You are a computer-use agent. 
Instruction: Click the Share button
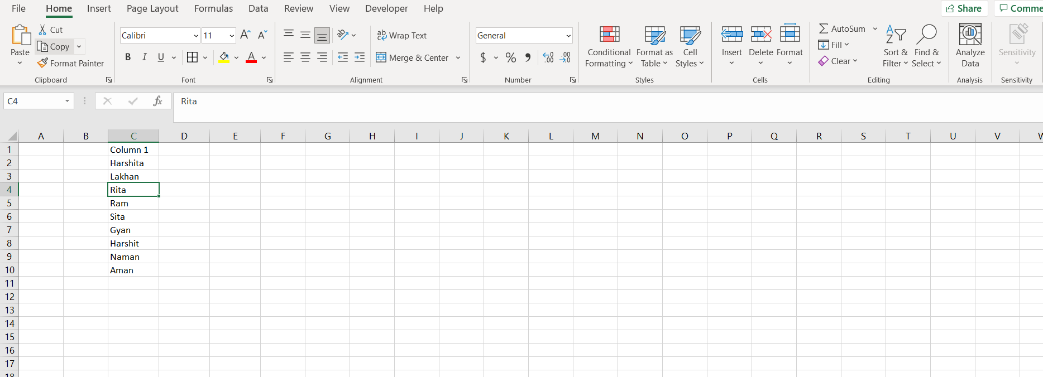964,8
